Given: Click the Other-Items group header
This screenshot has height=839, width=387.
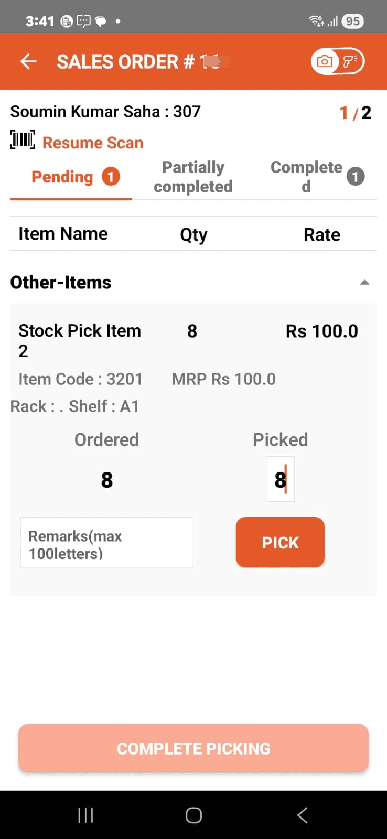Looking at the screenshot, I should click(61, 283).
